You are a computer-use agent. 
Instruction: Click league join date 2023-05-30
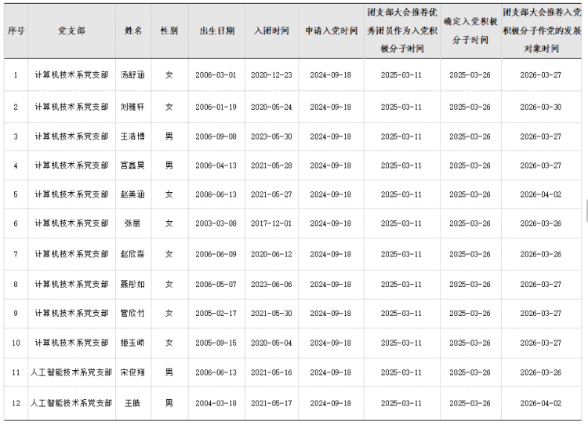[x=271, y=136]
